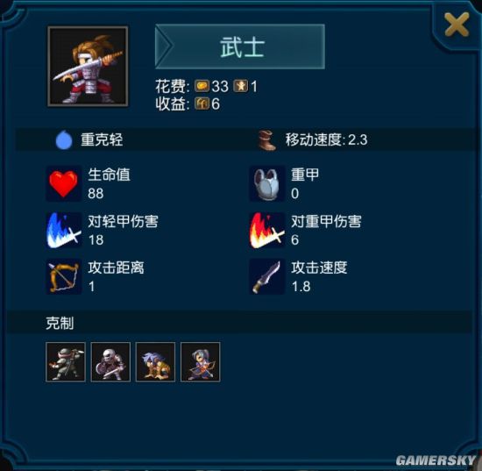The width and height of the screenshot is (482, 471).
Task: Click the 克制 section header
Action: pyautogui.click(x=60, y=323)
